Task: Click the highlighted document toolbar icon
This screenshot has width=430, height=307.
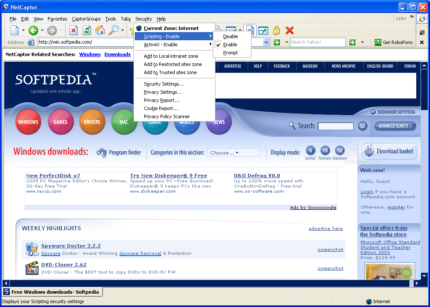Action: [x=250, y=30]
